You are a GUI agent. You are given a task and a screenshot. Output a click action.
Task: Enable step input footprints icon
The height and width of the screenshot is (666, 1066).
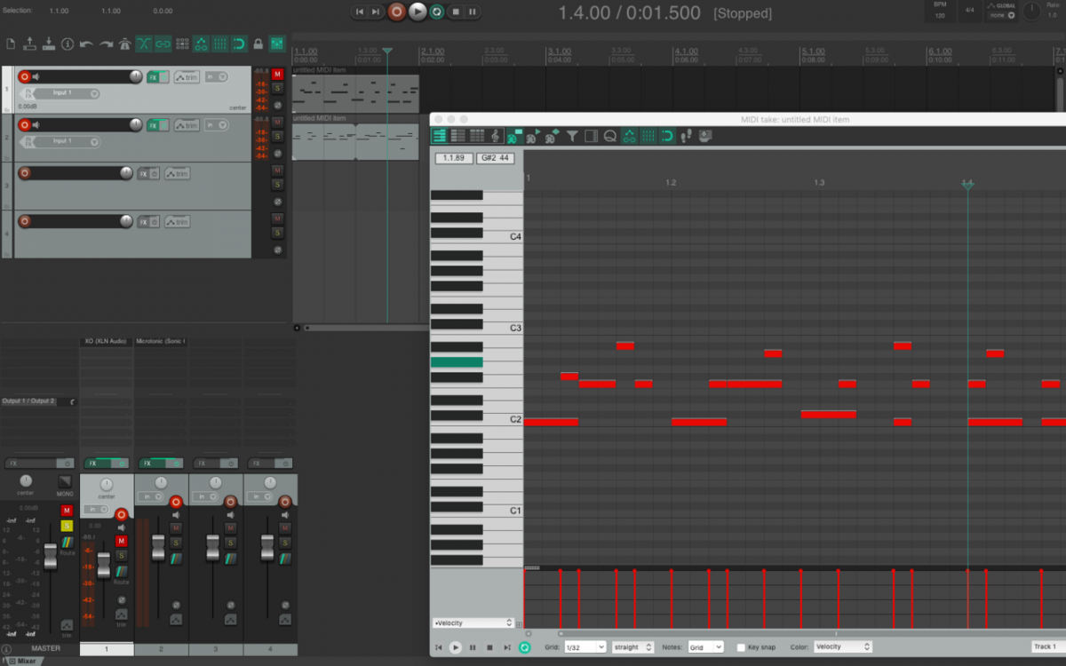(686, 136)
